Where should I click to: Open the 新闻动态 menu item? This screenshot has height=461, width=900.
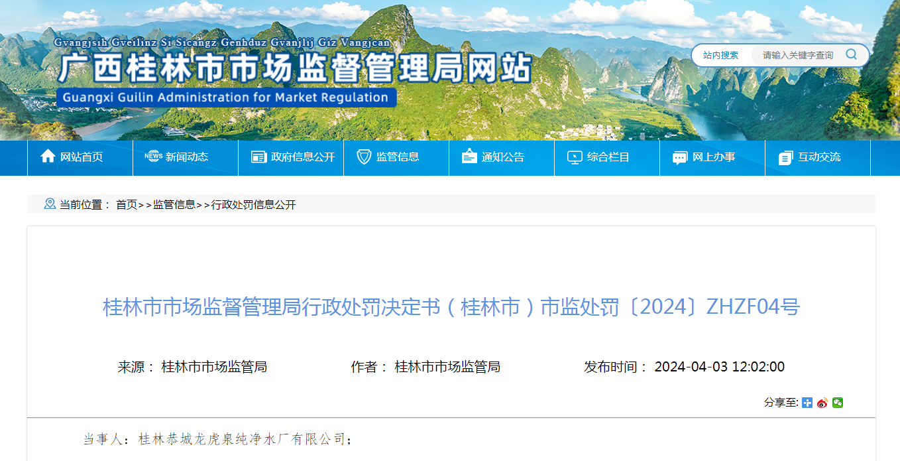coord(186,157)
